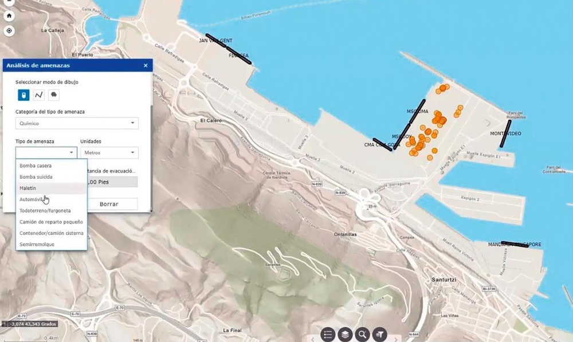
Task: Select Camión de reparto pequeño option
Action: click(51, 222)
